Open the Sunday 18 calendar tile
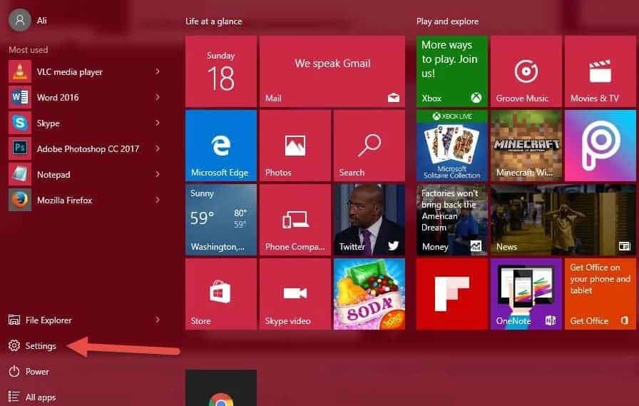 point(220,71)
